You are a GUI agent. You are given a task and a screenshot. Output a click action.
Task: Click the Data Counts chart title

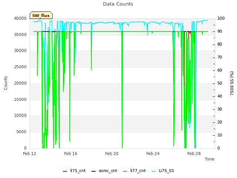tap(118, 4)
